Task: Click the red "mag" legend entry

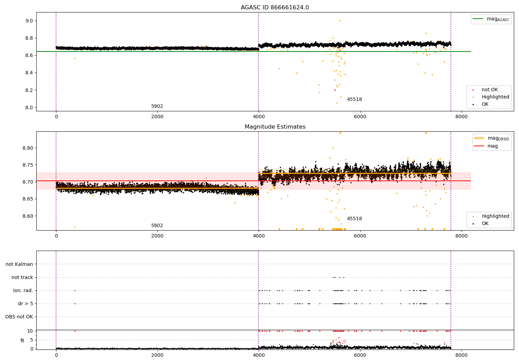Action: pyautogui.click(x=486, y=146)
